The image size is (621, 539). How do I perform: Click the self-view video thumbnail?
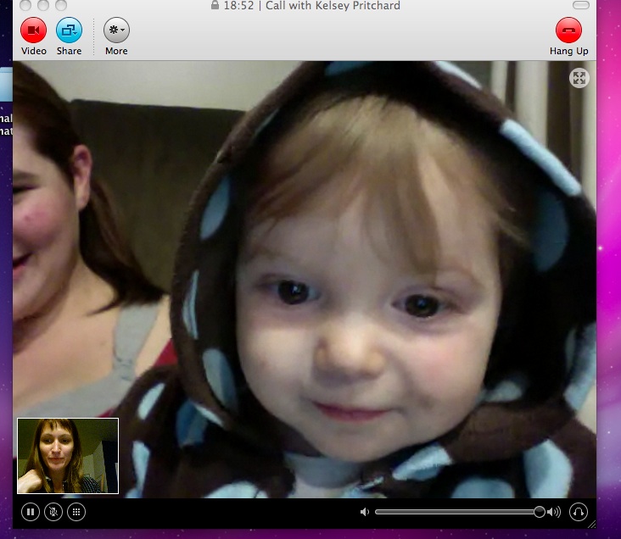(x=68, y=455)
